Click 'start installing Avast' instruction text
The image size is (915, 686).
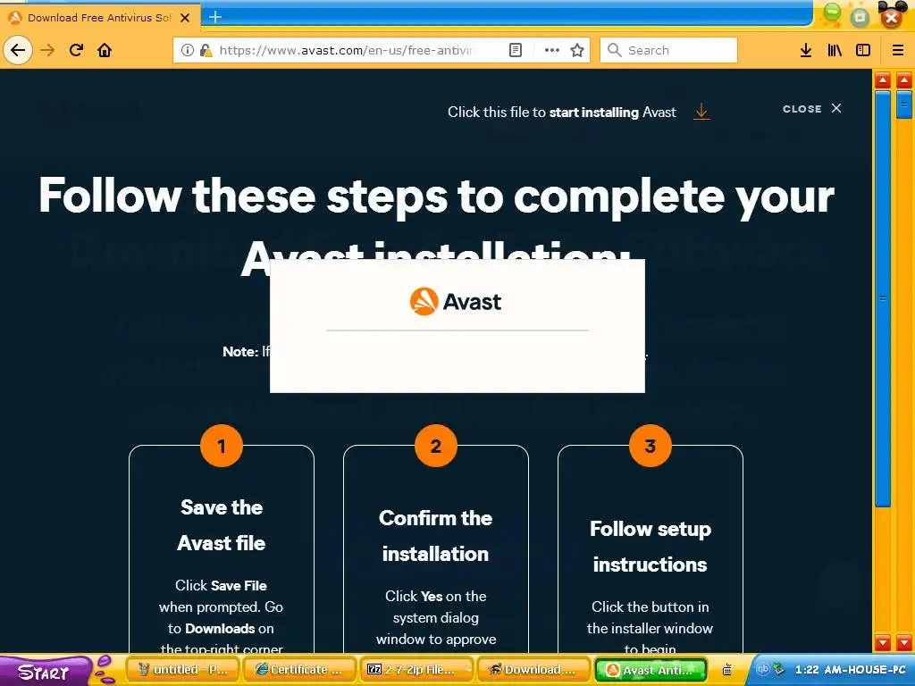coord(613,112)
